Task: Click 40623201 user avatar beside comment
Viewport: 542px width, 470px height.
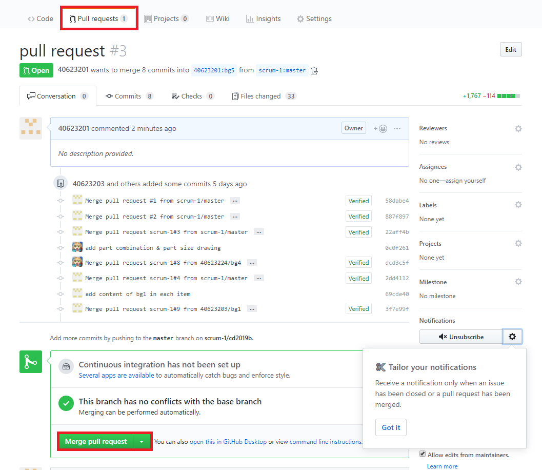Action: coord(31,128)
